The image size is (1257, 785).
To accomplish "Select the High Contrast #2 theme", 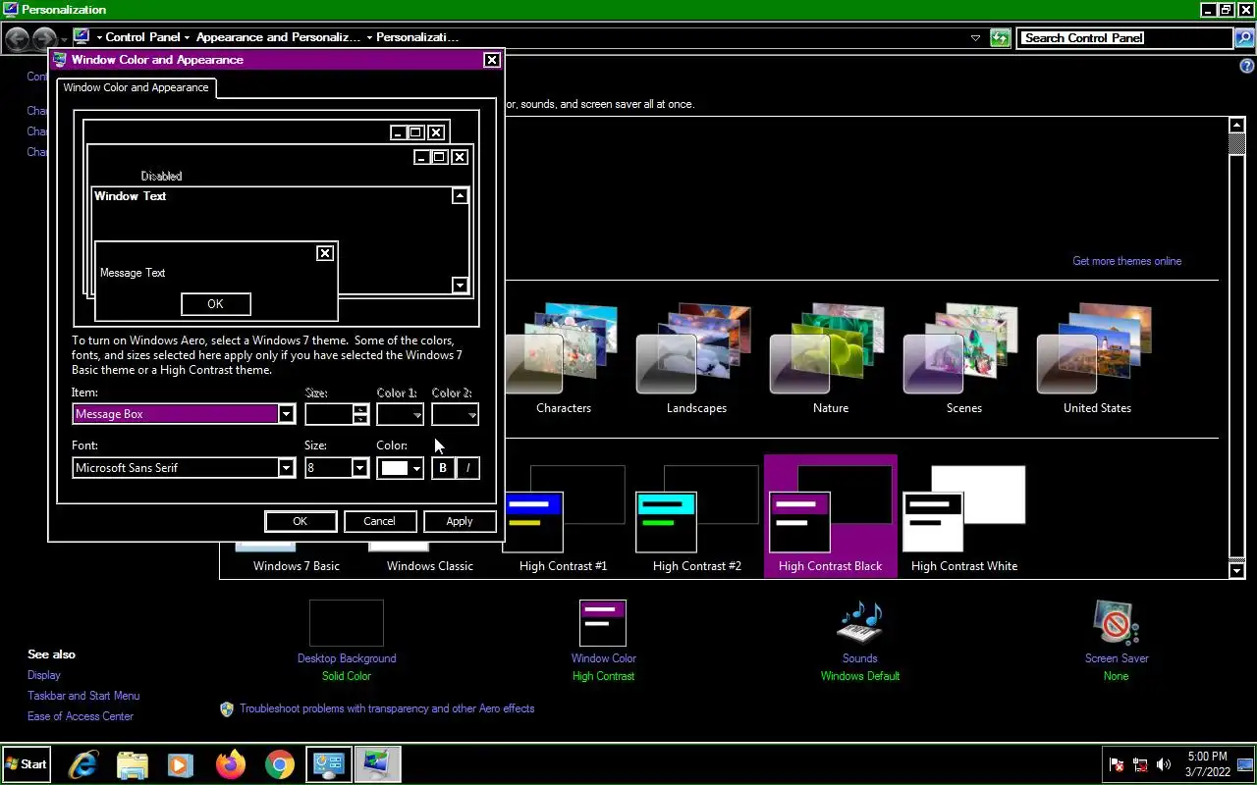I will click(696, 517).
